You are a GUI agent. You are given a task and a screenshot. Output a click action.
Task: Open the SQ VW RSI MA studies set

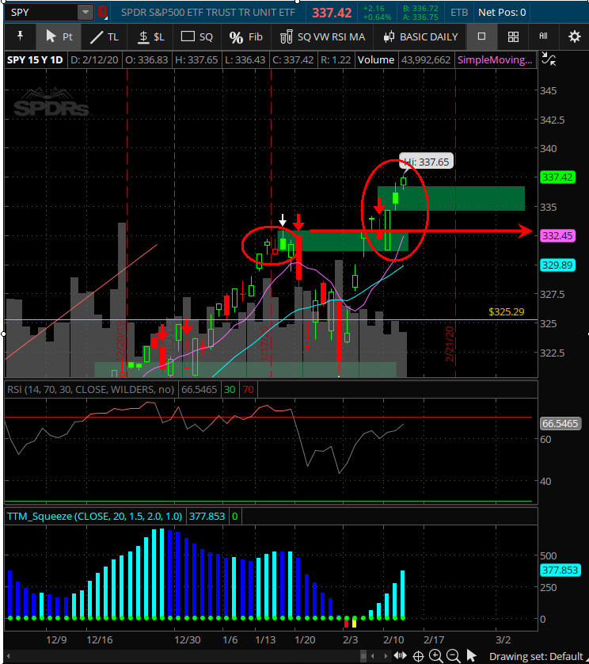click(x=322, y=36)
